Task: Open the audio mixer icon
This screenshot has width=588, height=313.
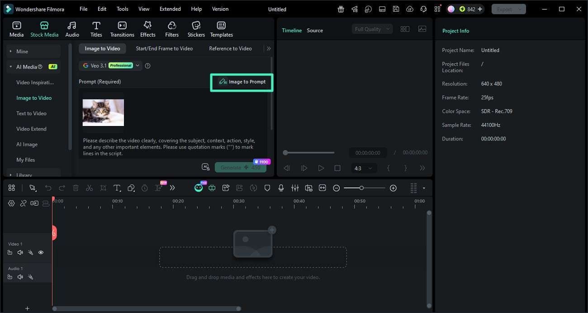Action: click(x=295, y=188)
